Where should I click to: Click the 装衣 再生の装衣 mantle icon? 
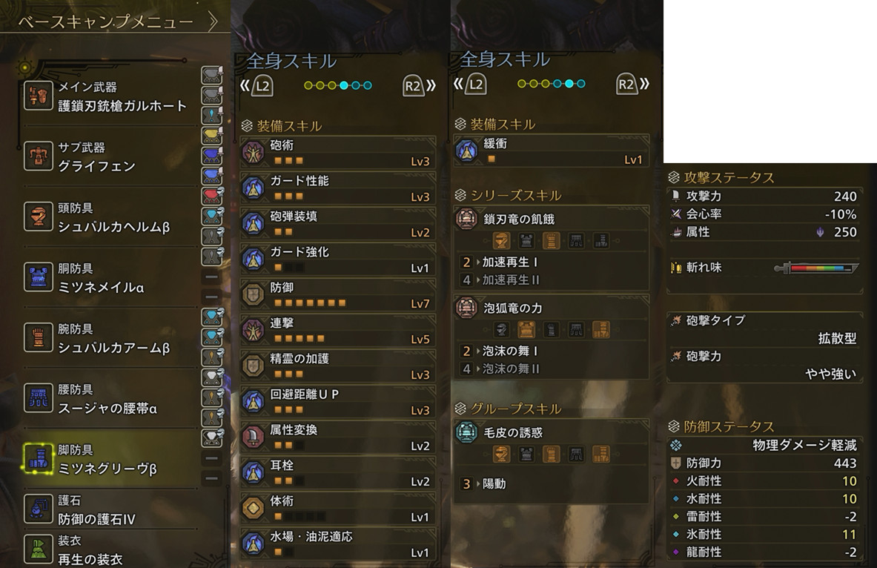tap(38, 549)
